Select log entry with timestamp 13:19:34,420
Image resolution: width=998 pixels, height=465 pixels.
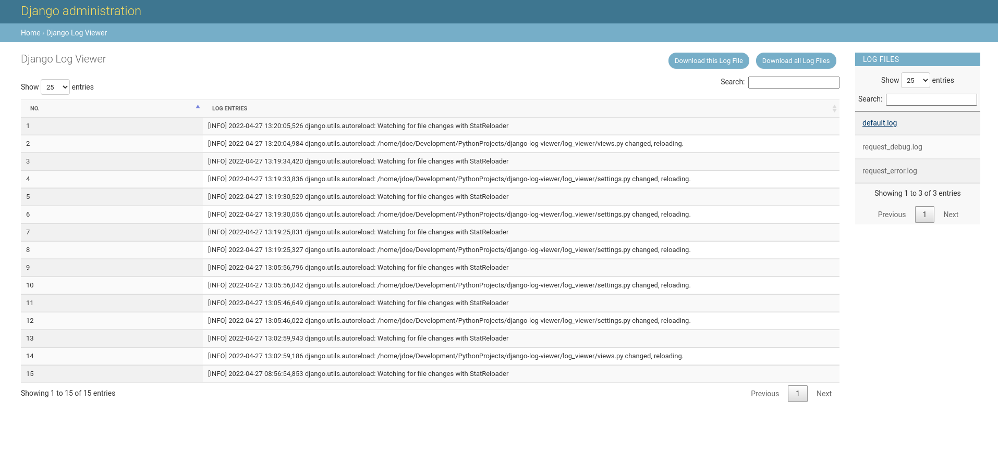tap(521, 161)
